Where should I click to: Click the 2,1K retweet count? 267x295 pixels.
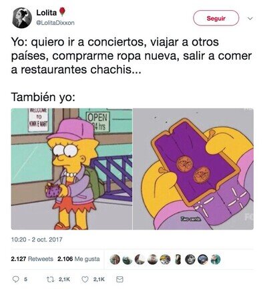click(x=64, y=279)
